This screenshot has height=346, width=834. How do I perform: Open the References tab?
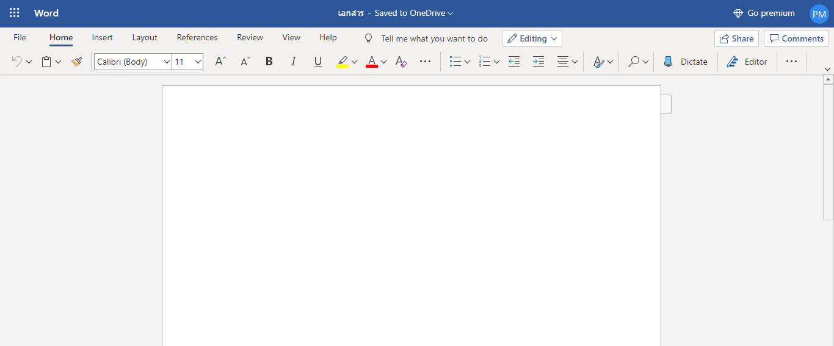[x=197, y=38]
